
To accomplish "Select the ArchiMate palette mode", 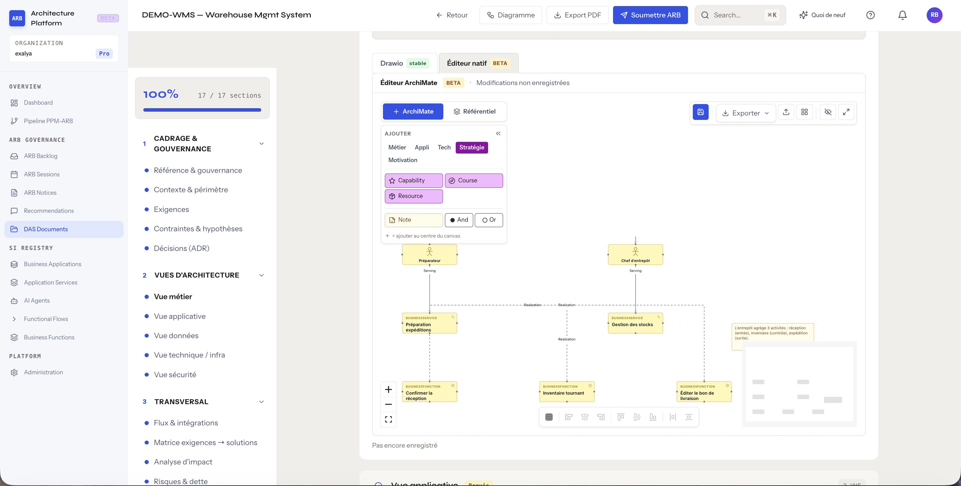I will [x=413, y=112].
